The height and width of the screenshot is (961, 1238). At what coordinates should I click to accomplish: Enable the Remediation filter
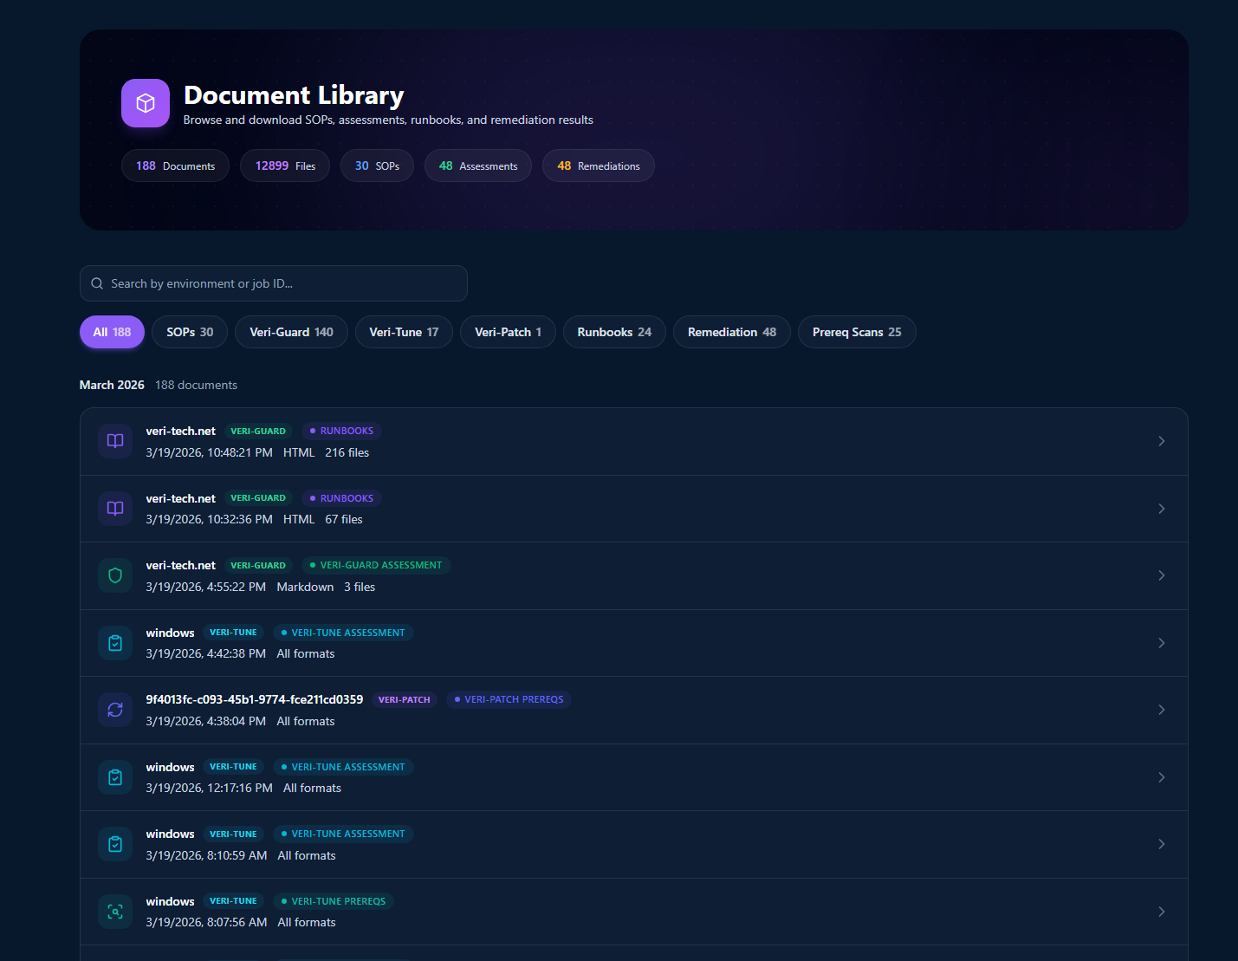[731, 332]
